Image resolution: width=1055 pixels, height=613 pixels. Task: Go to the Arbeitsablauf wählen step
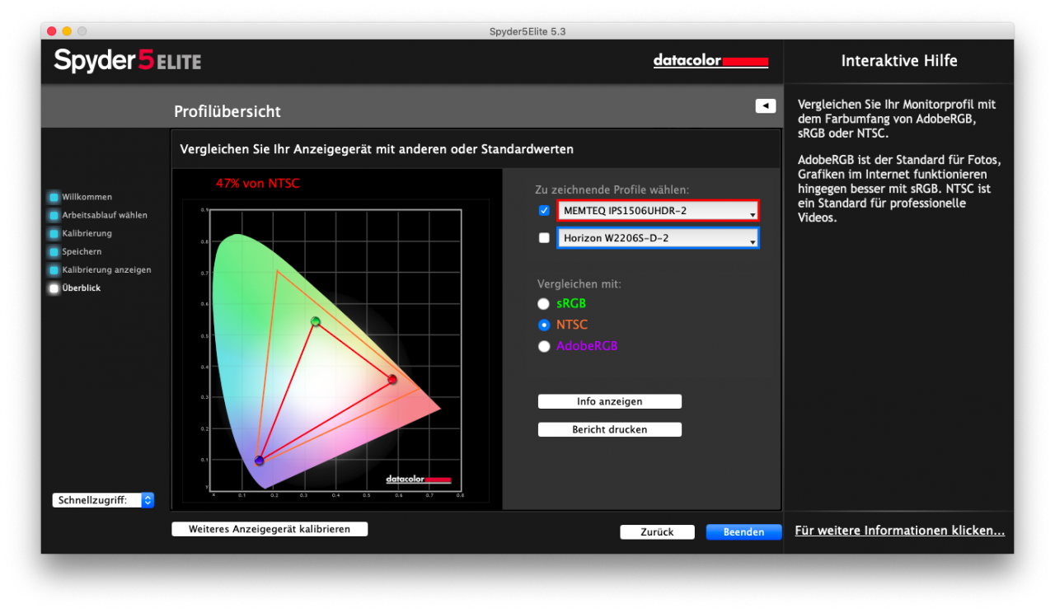pos(105,216)
